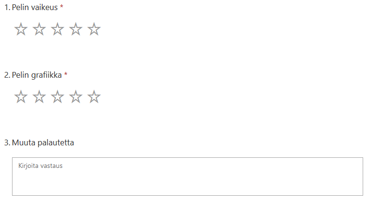This screenshot has height=201, width=367.
Task: Select the second star for Pelin grafiikka
Action: coord(39,97)
